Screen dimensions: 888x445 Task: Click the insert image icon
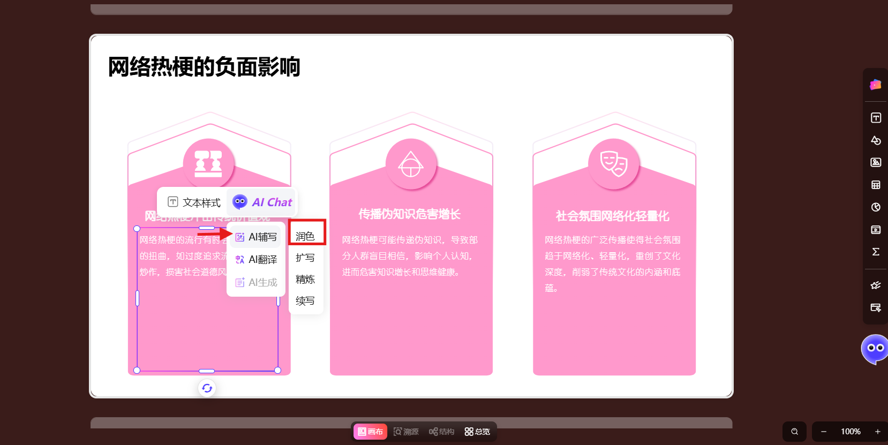point(876,162)
